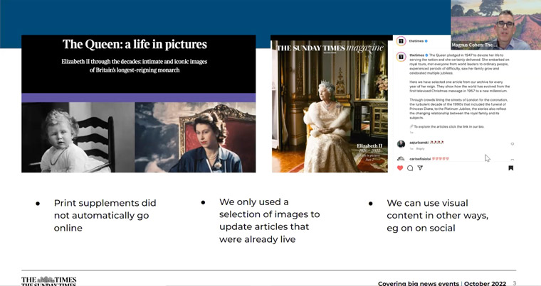
Task: Click the speech bubble comment icon
Action: point(410,168)
